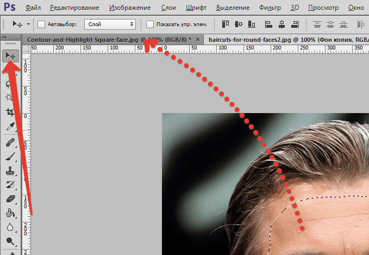The image size is (369, 255).
Task: Click the align bottom edges icon
Action: coord(252,24)
